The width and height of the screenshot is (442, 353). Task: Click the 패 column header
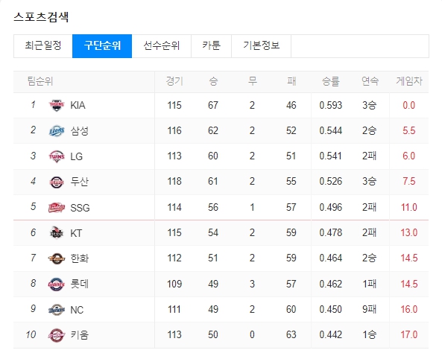tap(291, 81)
